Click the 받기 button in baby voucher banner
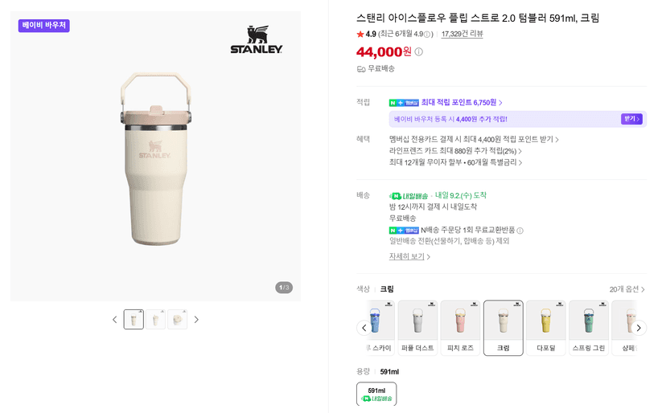666x413 pixels. 631,119
